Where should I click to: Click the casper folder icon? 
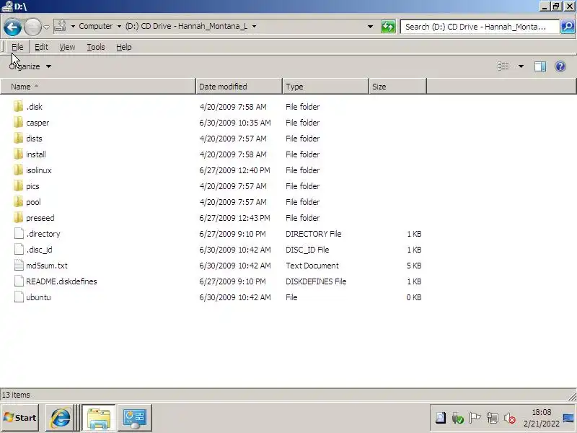click(18, 122)
